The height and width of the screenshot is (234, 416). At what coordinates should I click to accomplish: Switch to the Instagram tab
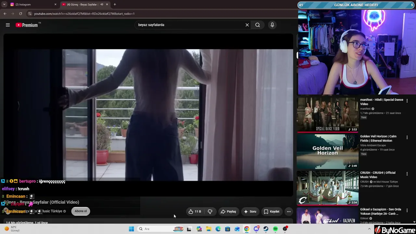point(33,5)
